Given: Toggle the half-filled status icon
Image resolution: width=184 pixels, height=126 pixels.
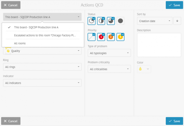Looking at the screenshot, I should [101, 21].
